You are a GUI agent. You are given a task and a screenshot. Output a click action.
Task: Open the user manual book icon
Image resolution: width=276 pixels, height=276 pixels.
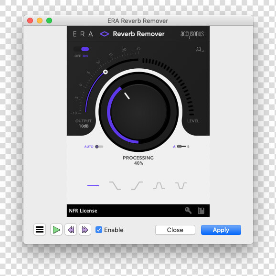coord(201,211)
